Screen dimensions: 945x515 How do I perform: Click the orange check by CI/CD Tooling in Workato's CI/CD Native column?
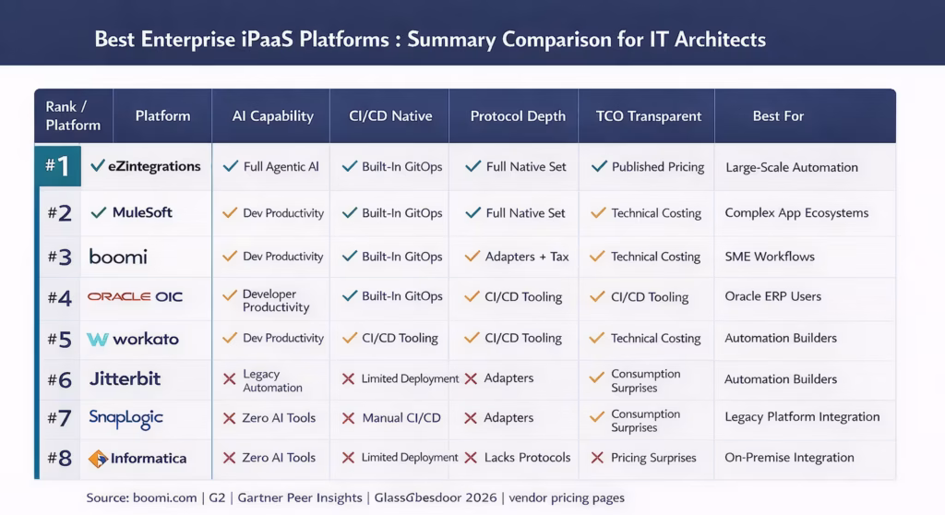coord(350,338)
